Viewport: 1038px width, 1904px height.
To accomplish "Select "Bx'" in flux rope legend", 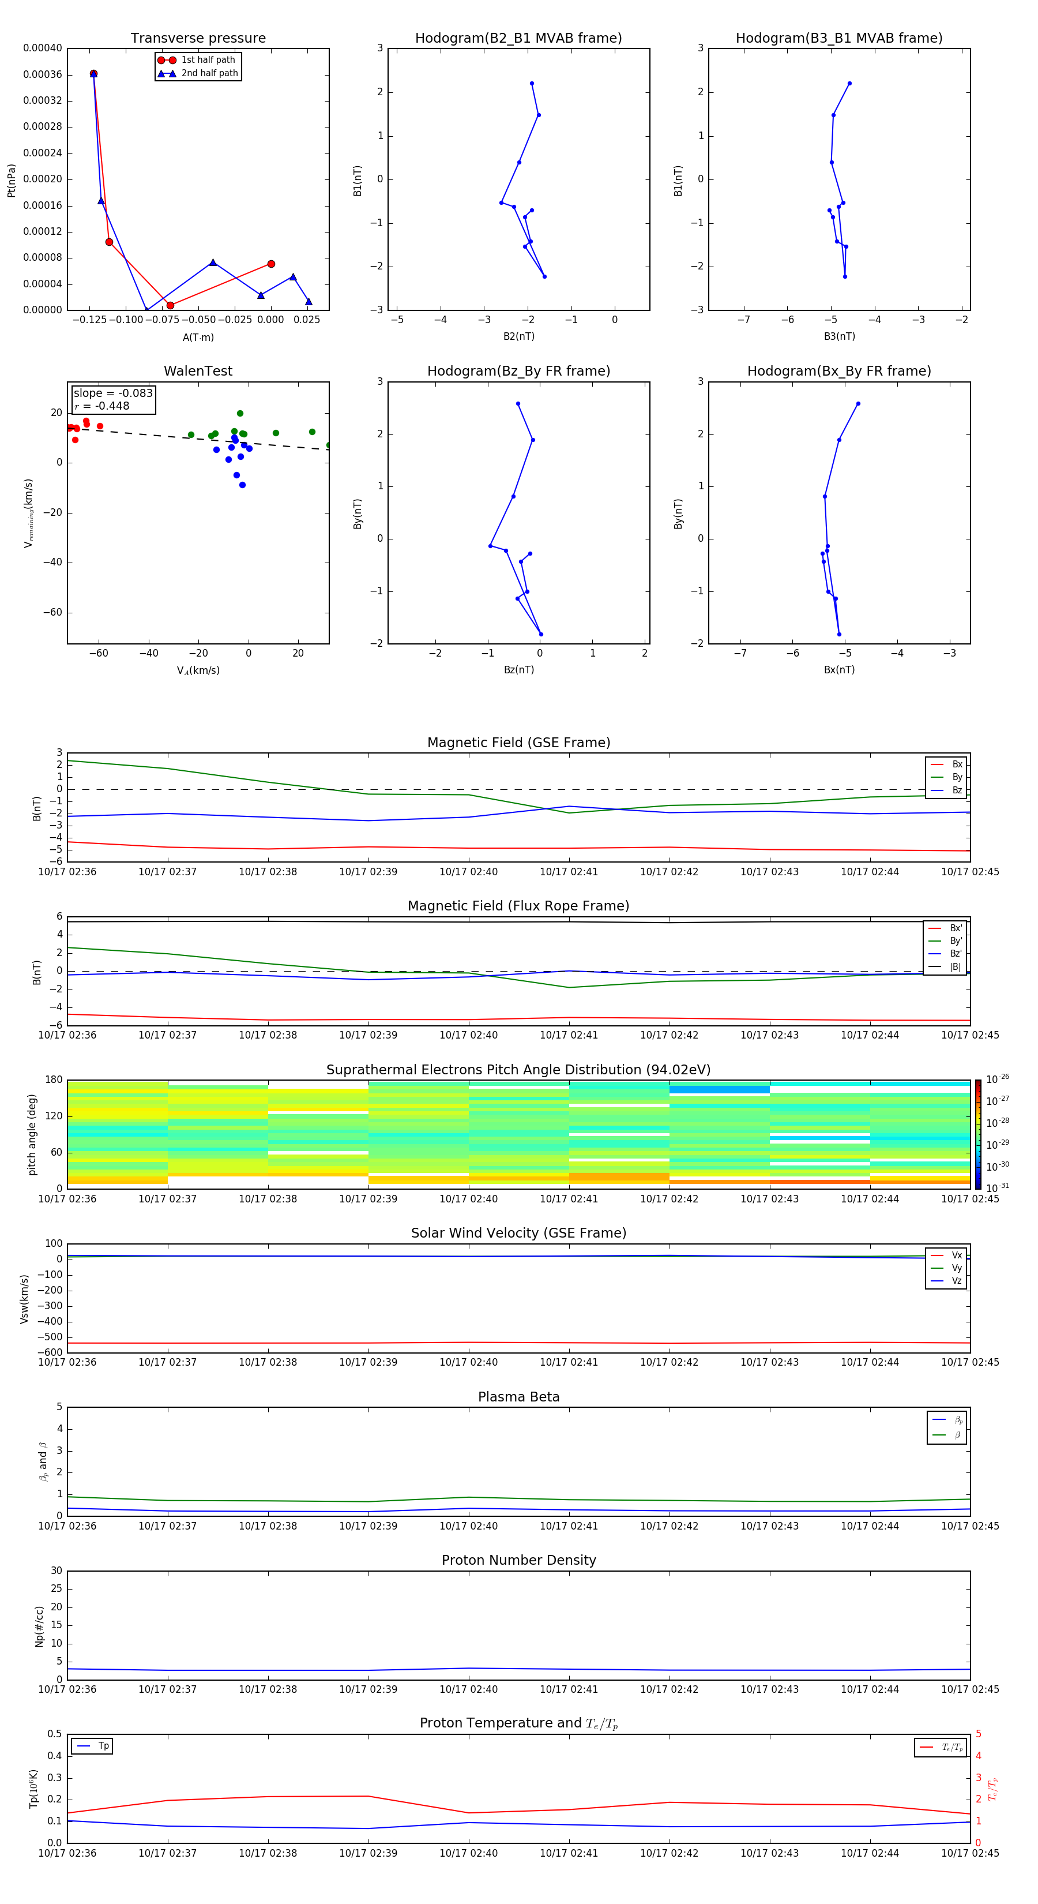I will 946,928.
